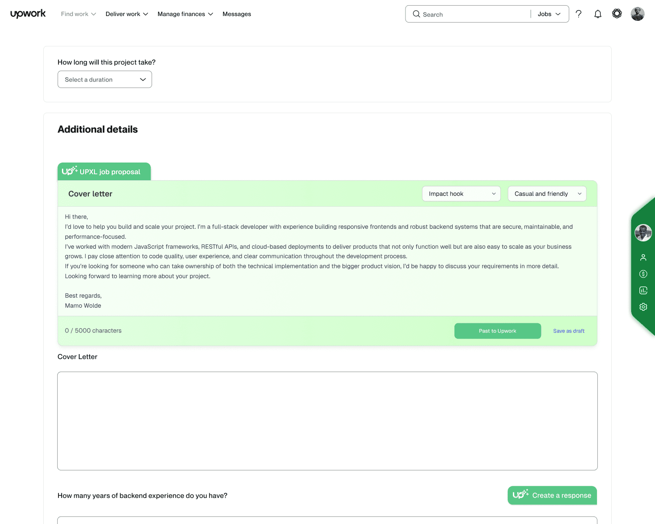Viewport: 655px width, 524px height.
Task: Expand the Manage finances menu
Action: click(x=185, y=14)
